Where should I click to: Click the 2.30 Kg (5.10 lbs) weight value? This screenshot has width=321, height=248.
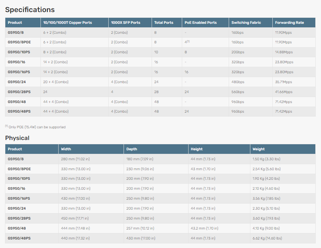tap(266, 208)
